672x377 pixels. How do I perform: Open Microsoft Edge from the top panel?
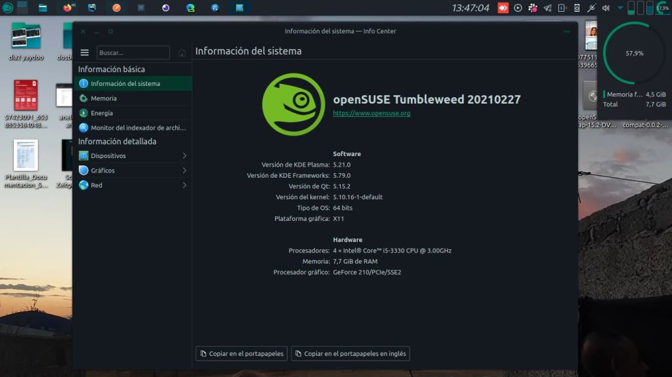click(x=190, y=8)
